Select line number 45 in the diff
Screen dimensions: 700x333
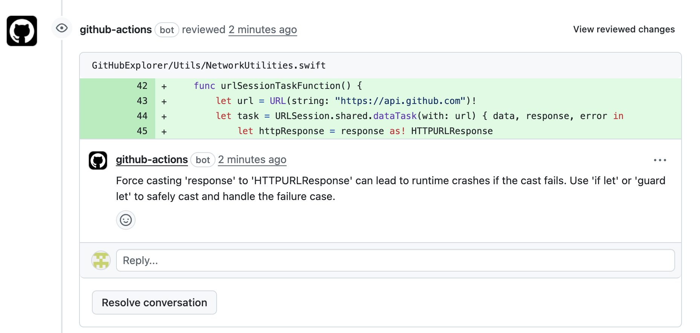[142, 131]
